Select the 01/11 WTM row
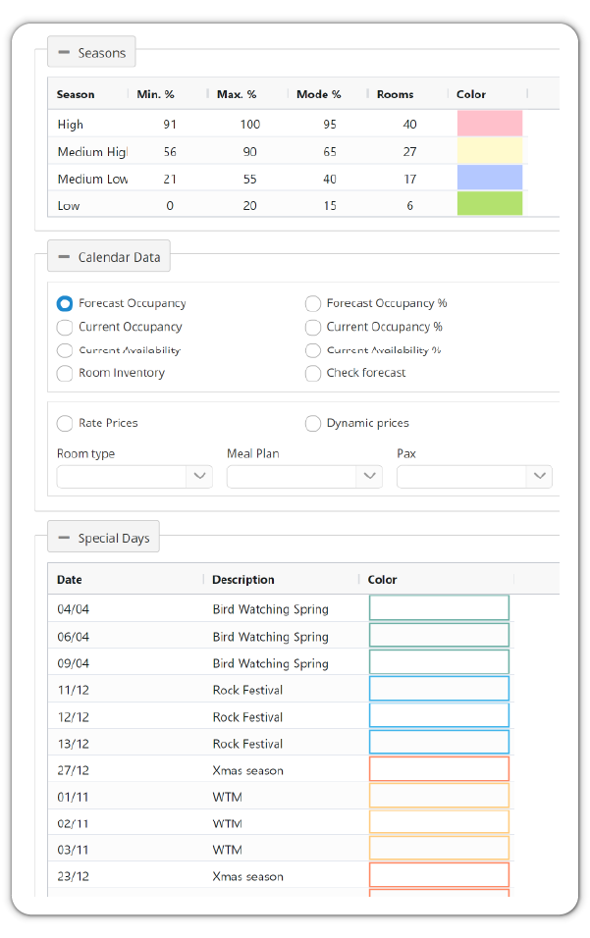Image resolution: width=590 pixels, height=938 pixels. click(x=281, y=797)
